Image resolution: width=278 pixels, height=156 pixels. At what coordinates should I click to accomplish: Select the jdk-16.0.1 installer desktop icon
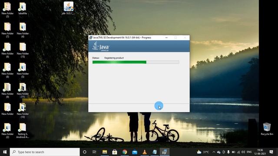pos(69,8)
